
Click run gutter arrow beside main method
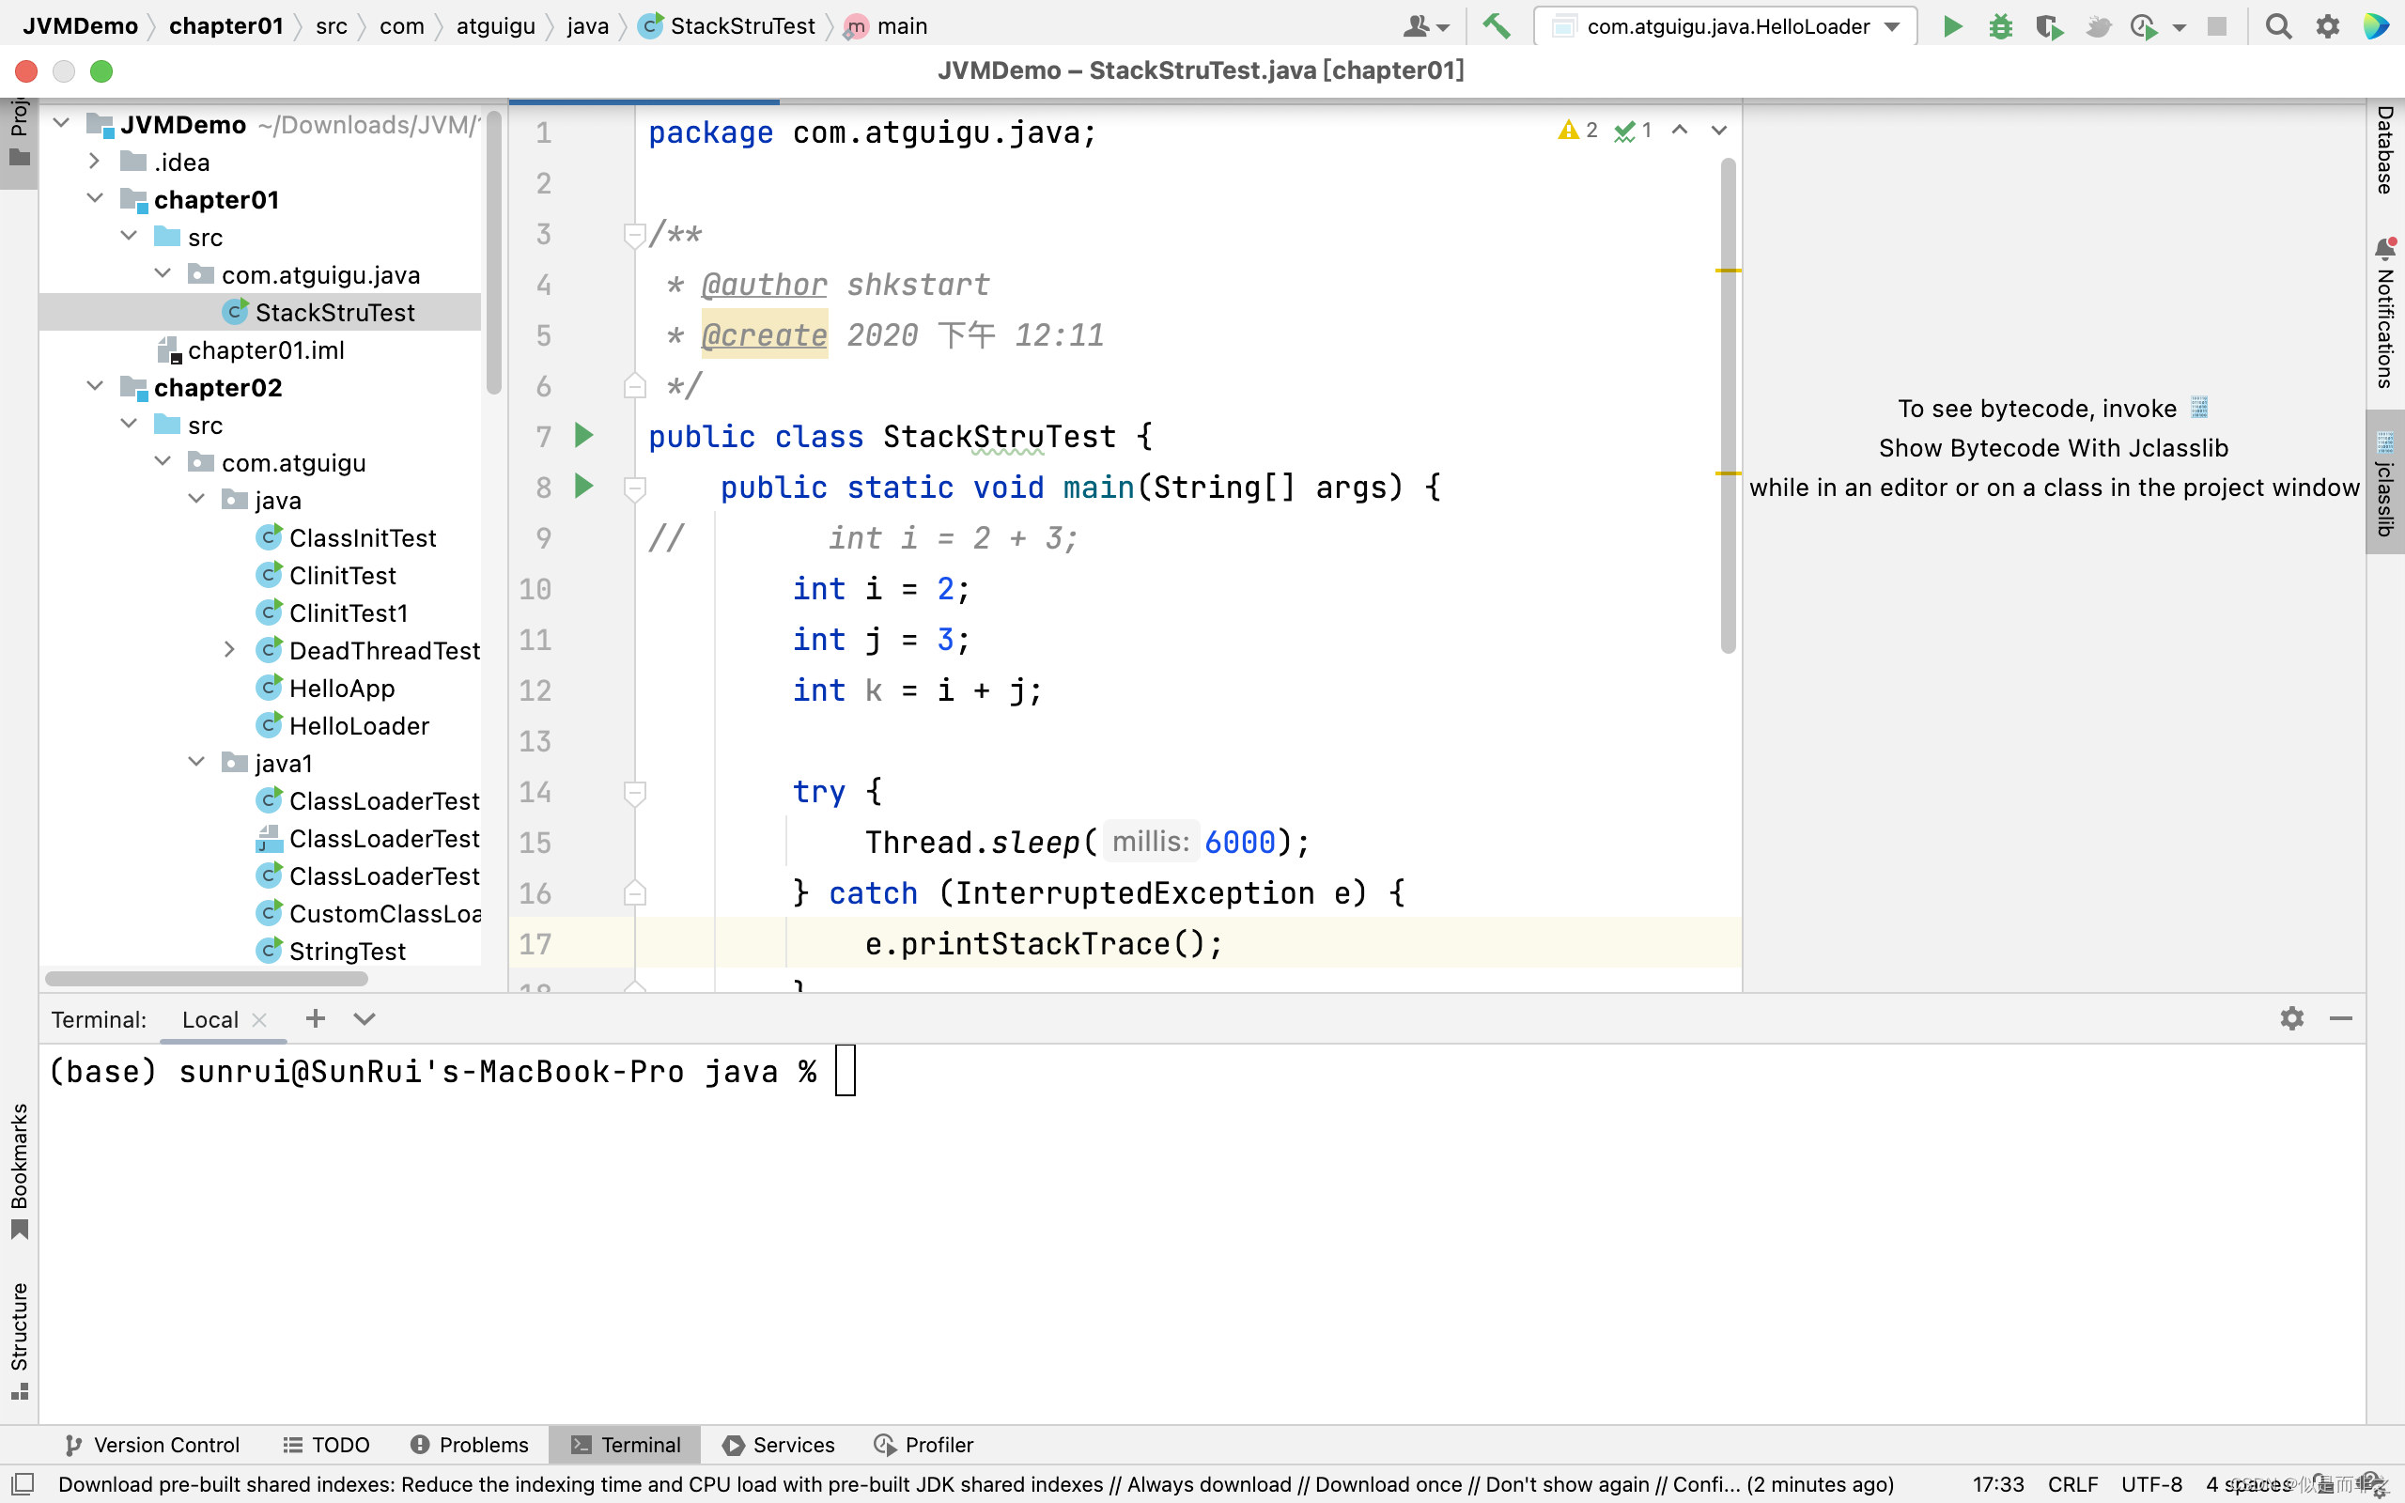pyautogui.click(x=583, y=486)
